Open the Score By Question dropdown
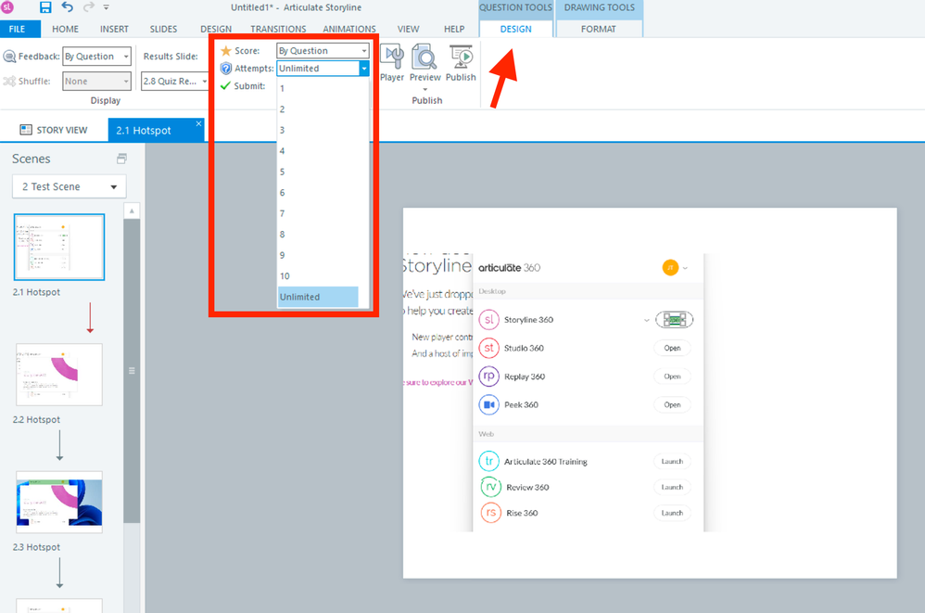925x613 pixels. (323, 51)
